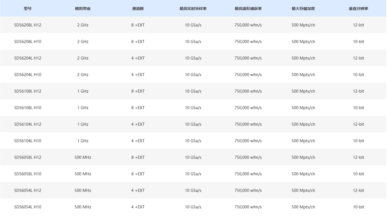Click 8 +EXT in SDS6208L H10 row

[138, 42]
